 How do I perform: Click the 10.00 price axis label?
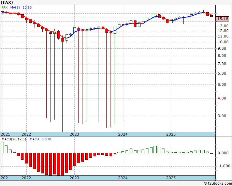tap(223, 42)
